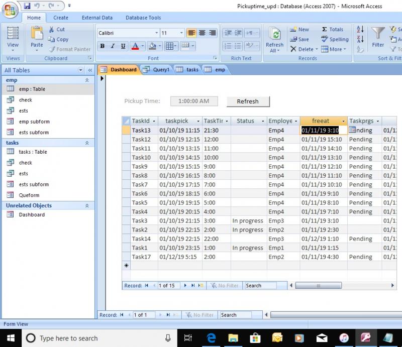Screen dimensions: 402x347
Task: Open Queform in navigation pane
Action: (48, 195)
